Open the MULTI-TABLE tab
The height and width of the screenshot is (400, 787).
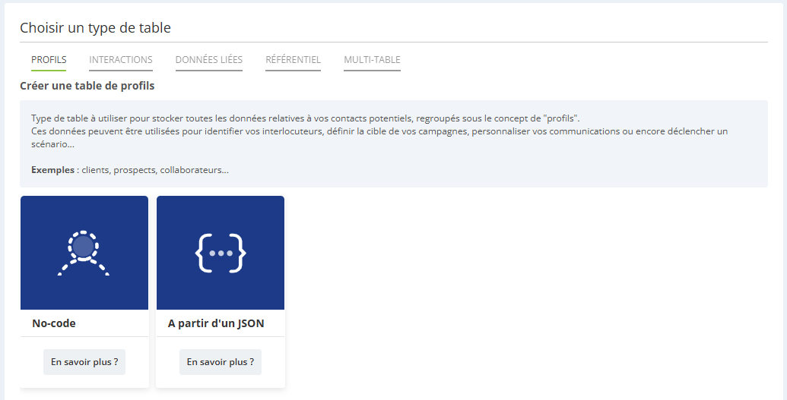pyautogui.click(x=372, y=60)
